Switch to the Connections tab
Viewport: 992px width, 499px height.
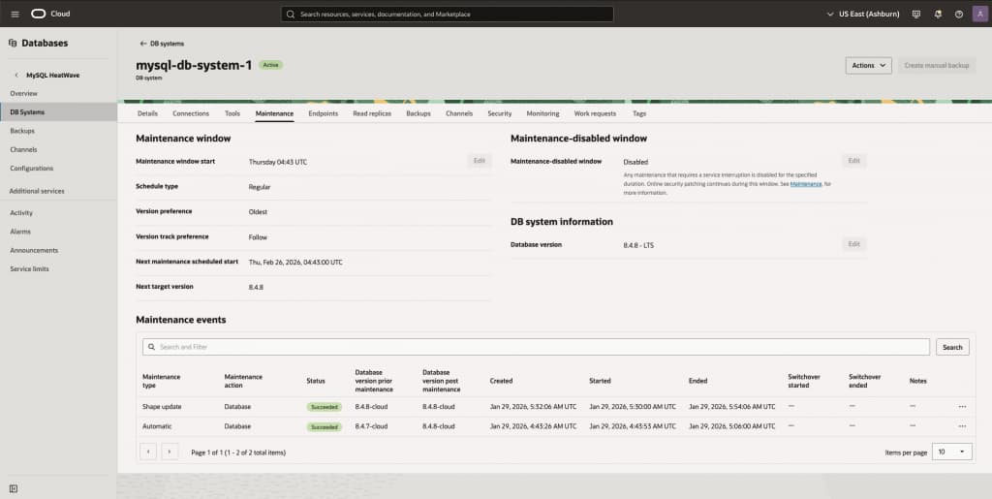pyautogui.click(x=191, y=113)
